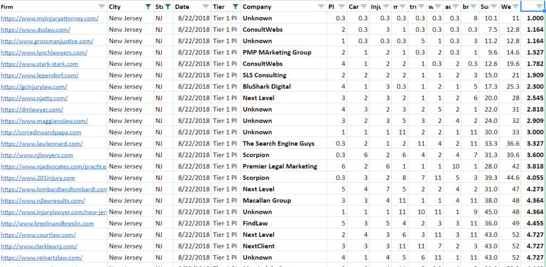Image resolution: width=546 pixels, height=267 pixels.
Task: Open the Date column filter icon
Action: tap(206, 6)
